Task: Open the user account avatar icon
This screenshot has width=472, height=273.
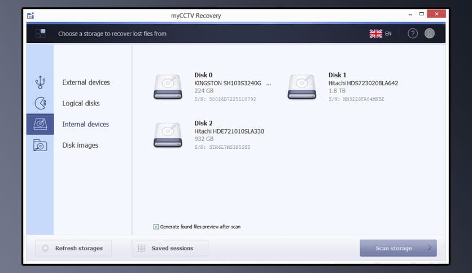Action: [430, 33]
